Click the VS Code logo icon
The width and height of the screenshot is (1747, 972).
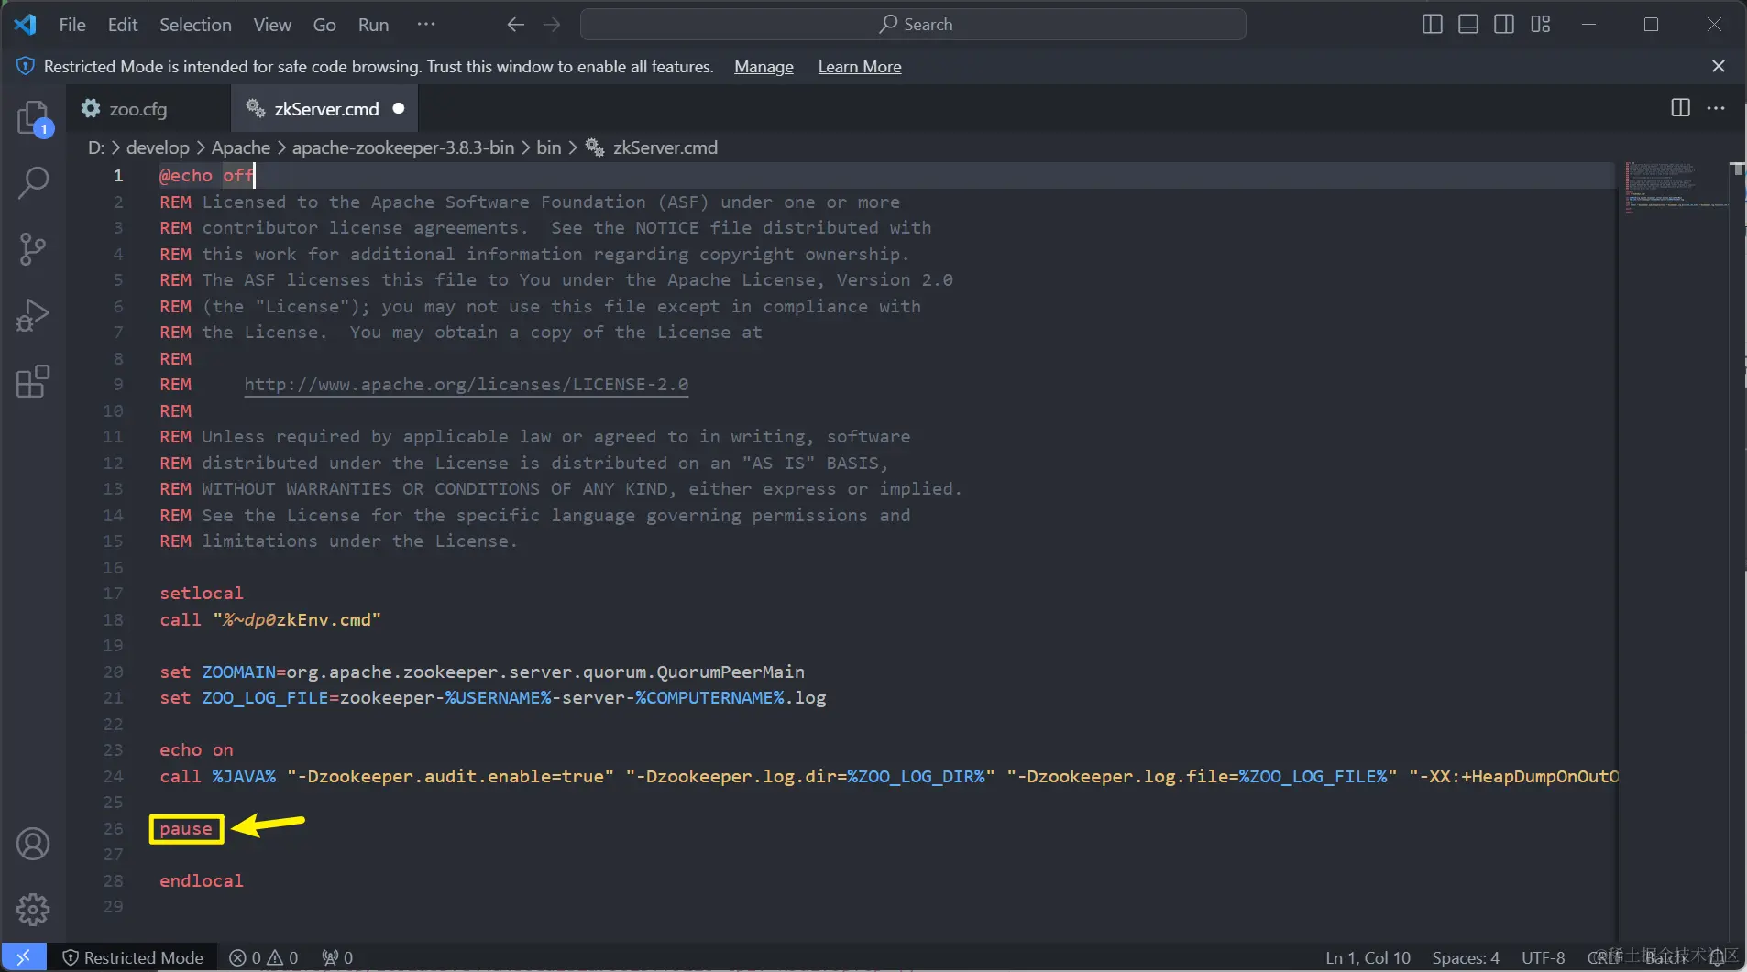coord(26,25)
